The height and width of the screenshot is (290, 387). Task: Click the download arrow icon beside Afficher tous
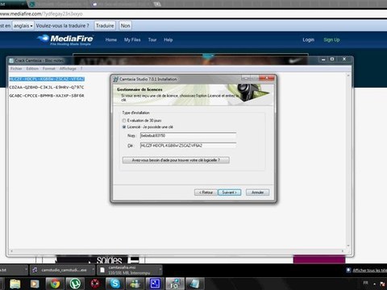point(348,270)
